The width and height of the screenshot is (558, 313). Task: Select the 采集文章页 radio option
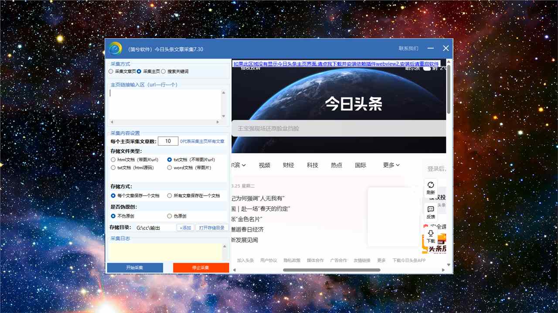(x=111, y=71)
